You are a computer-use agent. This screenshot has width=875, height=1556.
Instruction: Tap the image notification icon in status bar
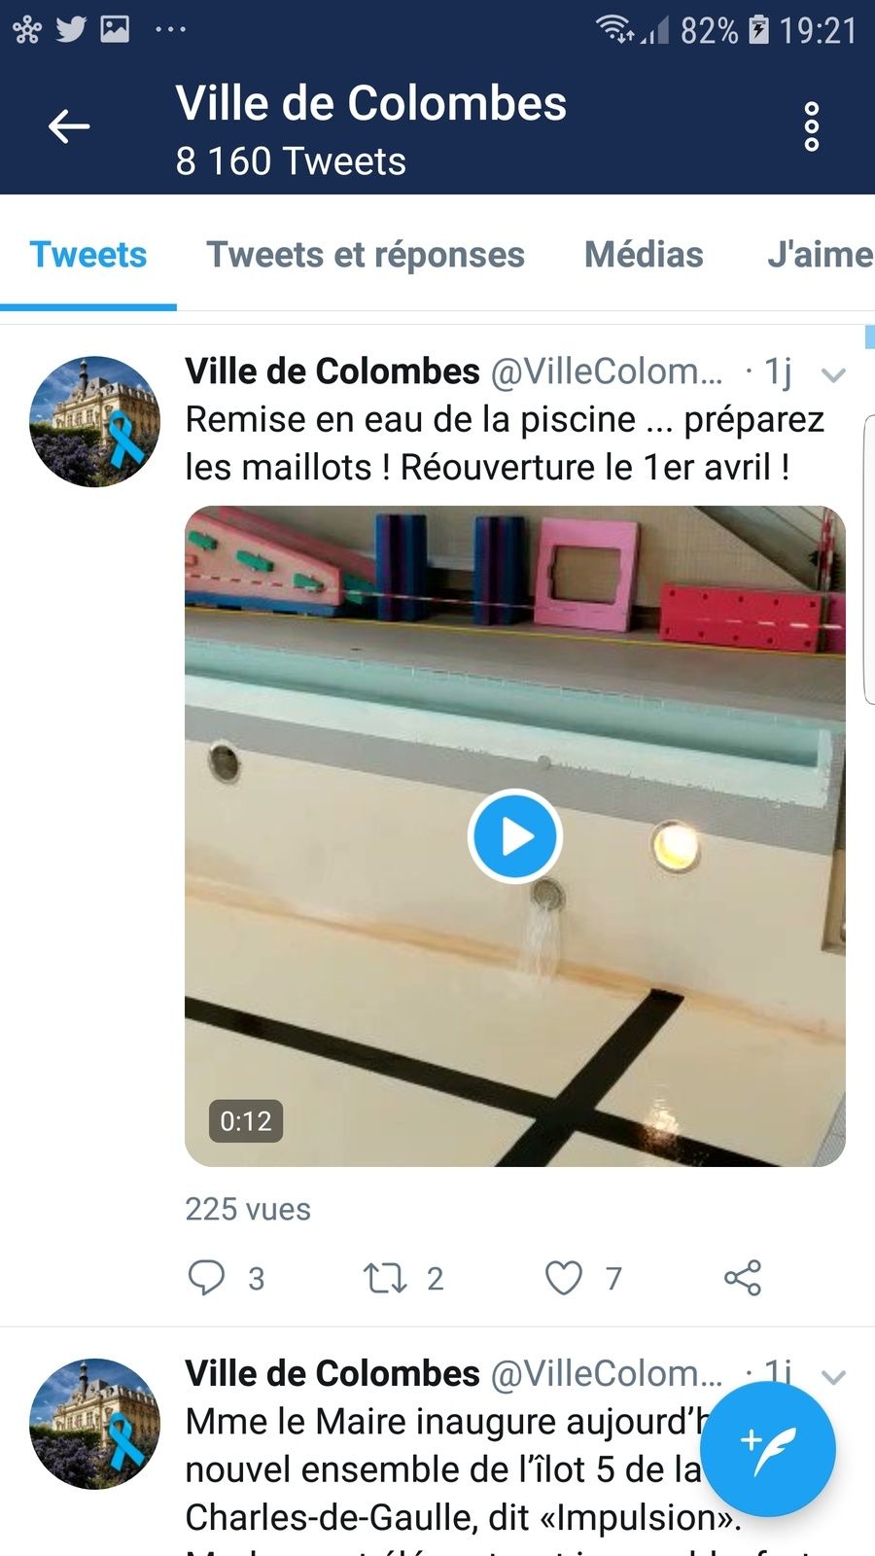coord(115,29)
